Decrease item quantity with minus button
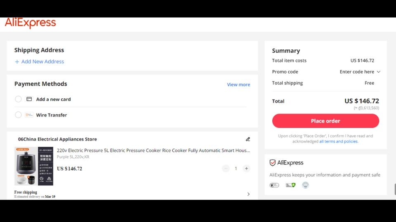396x222 pixels. (x=226, y=168)
